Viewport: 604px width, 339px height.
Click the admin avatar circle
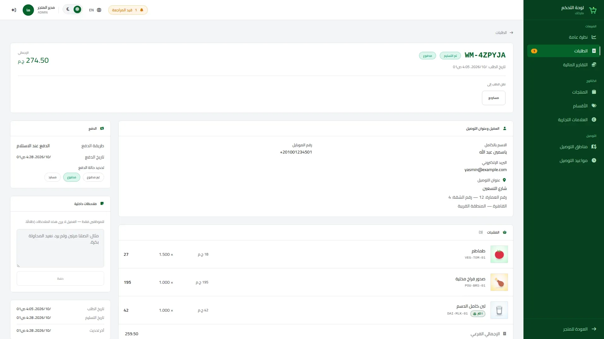tap(28, 10)
